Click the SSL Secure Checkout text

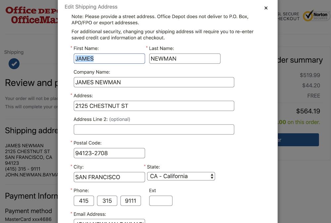(289, 17)
